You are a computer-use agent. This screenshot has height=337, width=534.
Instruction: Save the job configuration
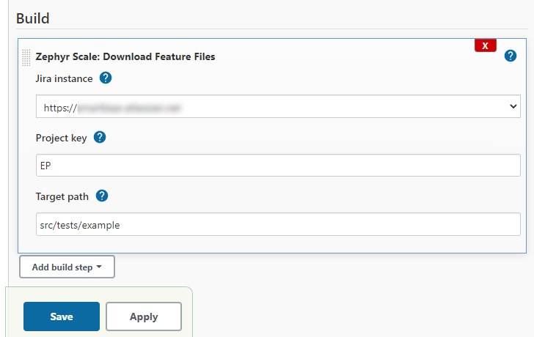point(62,316)
